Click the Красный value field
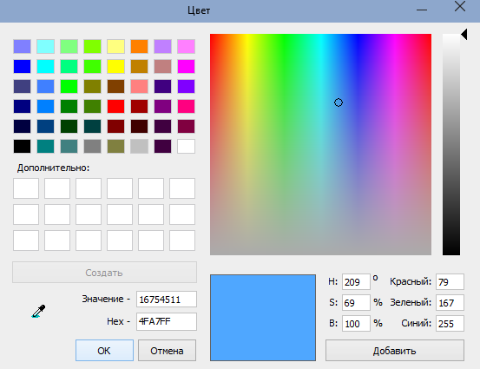The height and width of the screenshot is (369, 480). coord(450,281)
